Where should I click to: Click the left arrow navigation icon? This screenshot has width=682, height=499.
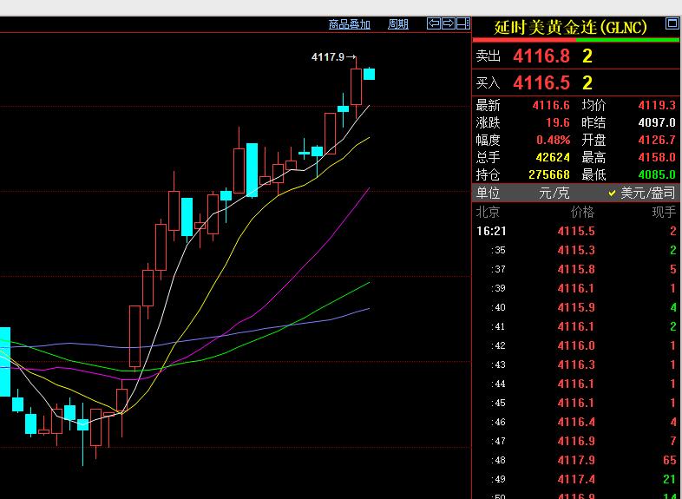coord(434,23)
